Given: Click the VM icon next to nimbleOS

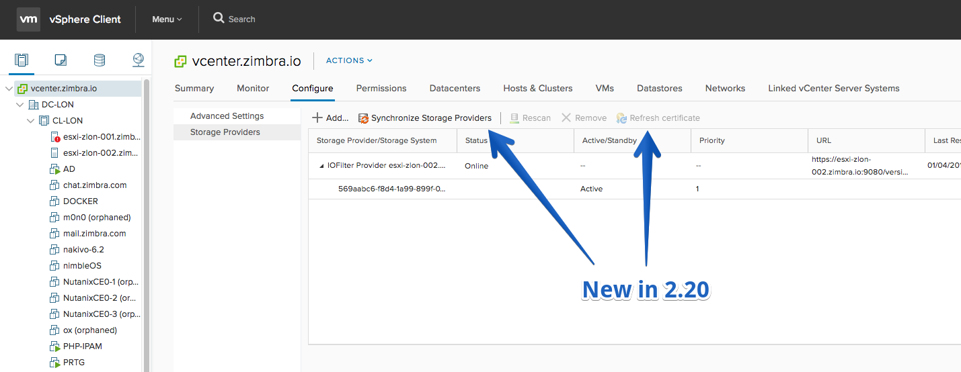Looking at the screenshot, I should pyautogui.click(x=55, y=266).
